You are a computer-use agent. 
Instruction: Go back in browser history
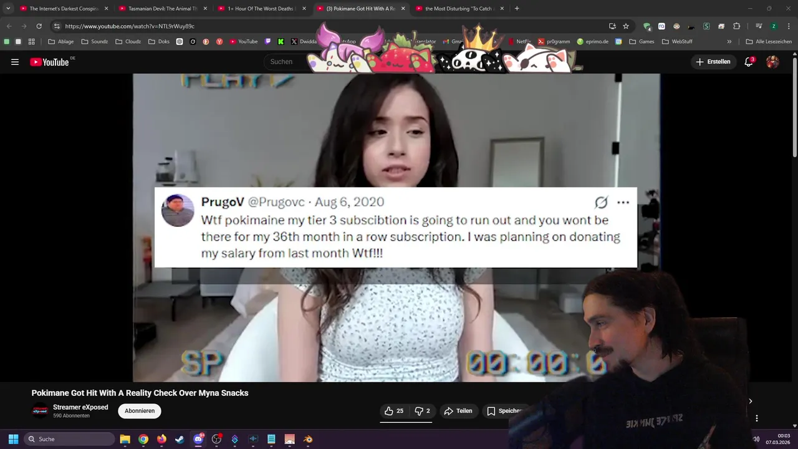pos(9,26)
